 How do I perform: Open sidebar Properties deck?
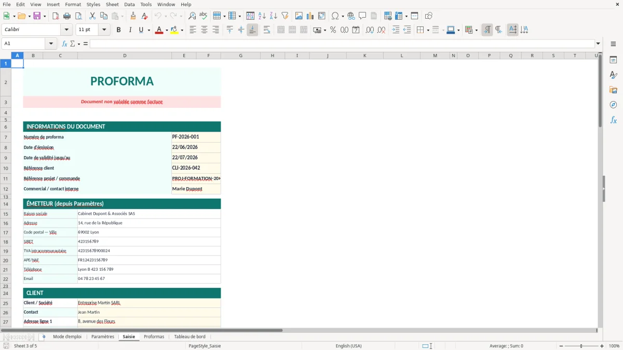point(614,60)
